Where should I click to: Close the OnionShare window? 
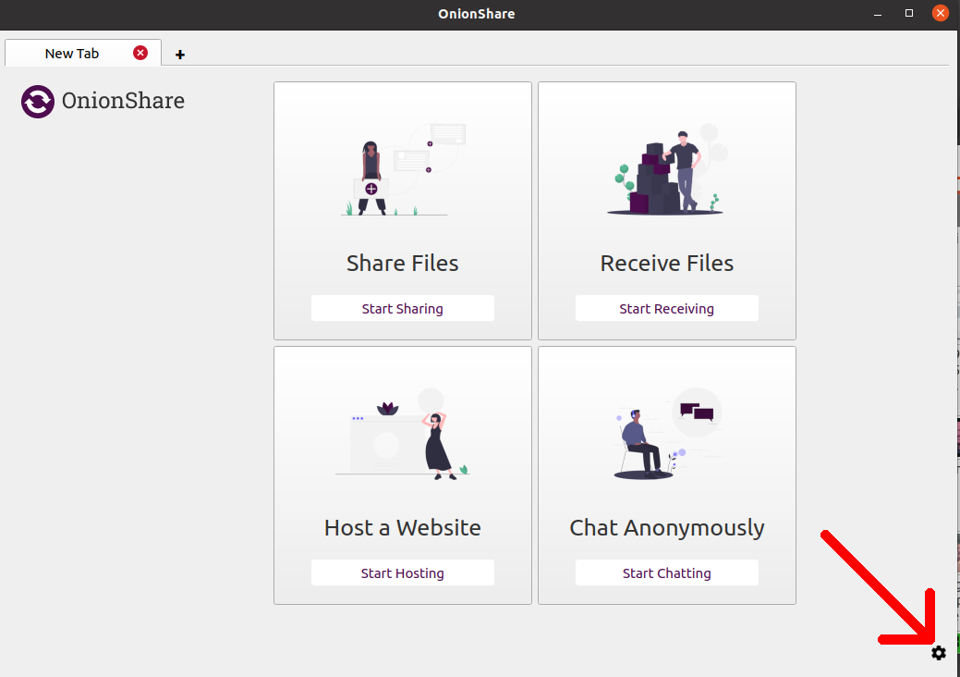(941, 14)
